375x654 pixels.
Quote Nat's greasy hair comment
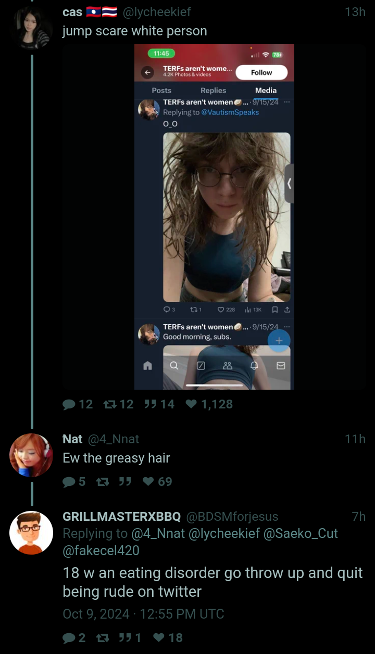tap(125, 482)
